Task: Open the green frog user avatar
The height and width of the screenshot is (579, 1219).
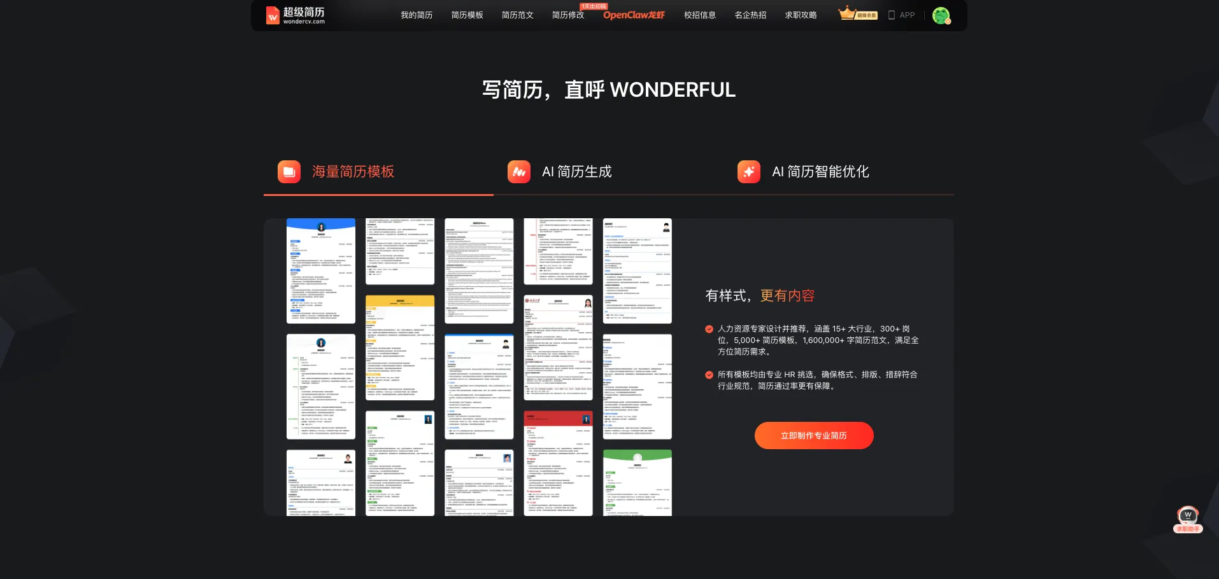Action: click(941, 15)
